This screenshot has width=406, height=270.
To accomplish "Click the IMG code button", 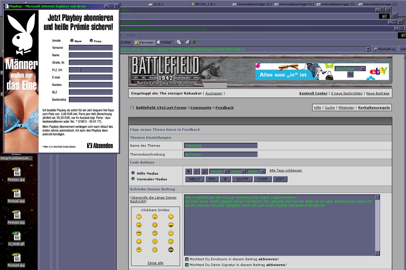I will click(x=212, y=179).
